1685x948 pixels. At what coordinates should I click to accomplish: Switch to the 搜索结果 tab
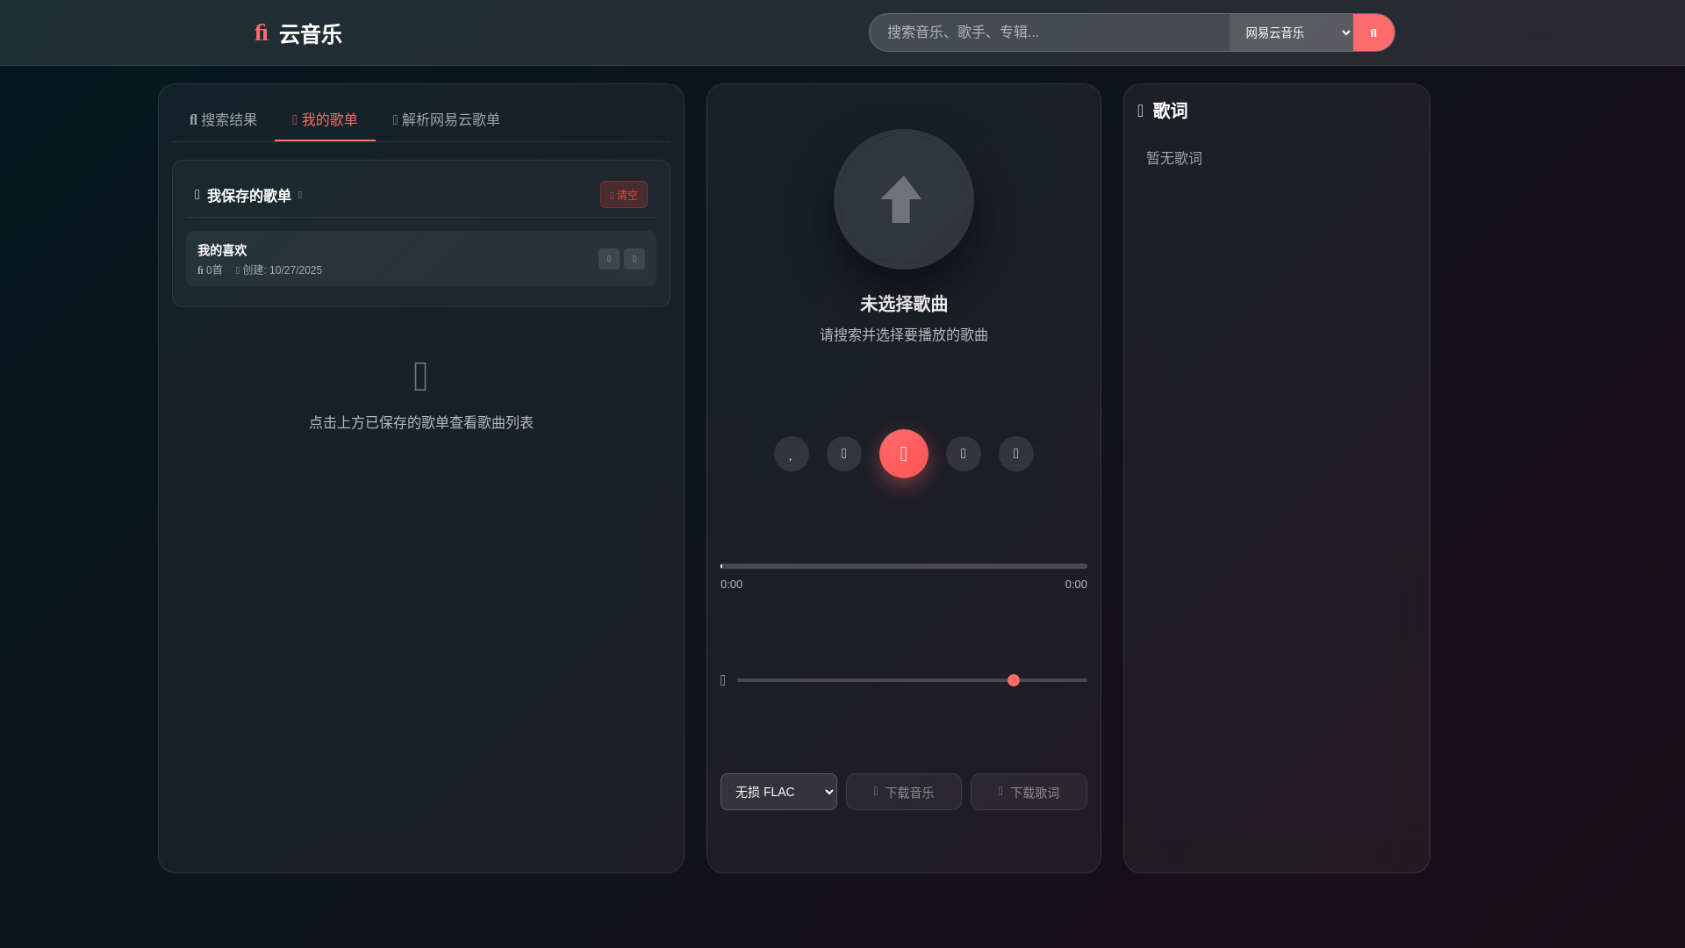(224, 119)
